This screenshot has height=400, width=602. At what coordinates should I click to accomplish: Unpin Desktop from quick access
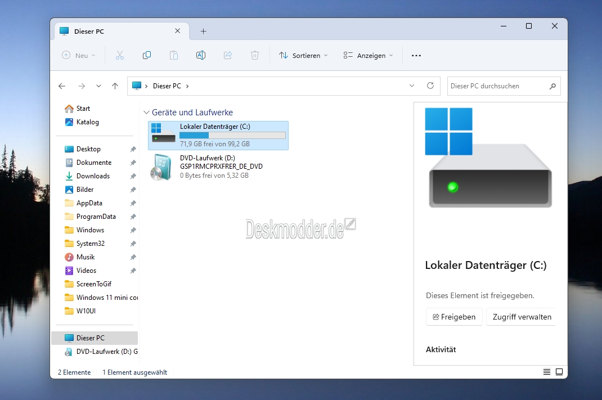[133, 149]
